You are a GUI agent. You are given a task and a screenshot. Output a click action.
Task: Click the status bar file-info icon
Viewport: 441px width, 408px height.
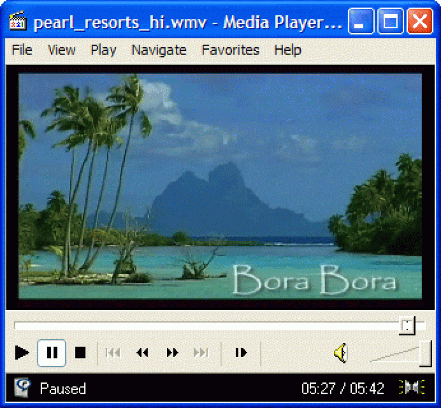click(x=23, y=388)
